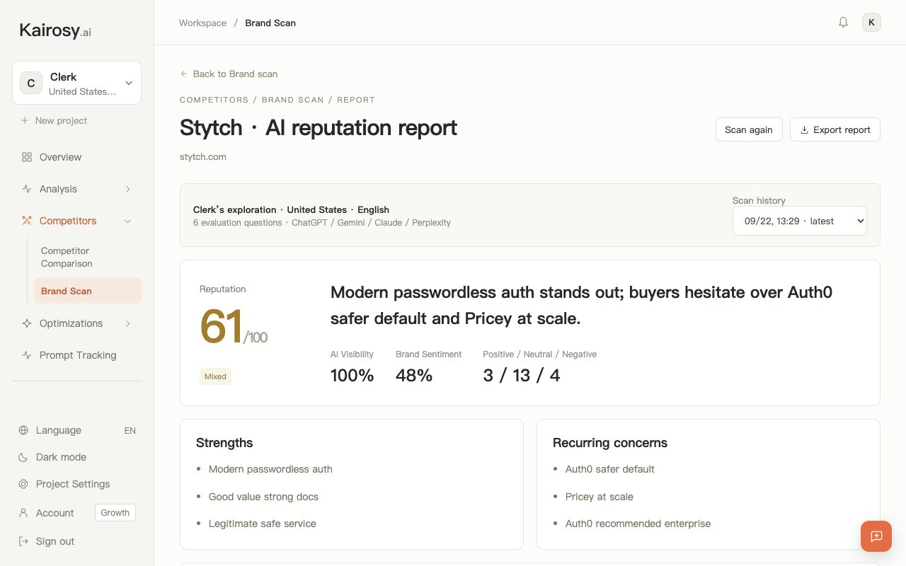Export report using the Export button
Viewport: 906px width, 566px height.
pos(835,129)
